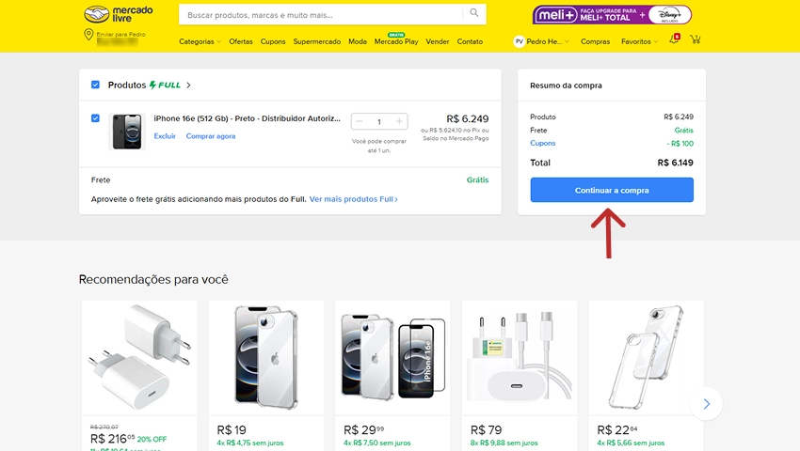Click the Comprar agora link
Screen dimensions: 800x451
tap(211, 136)
